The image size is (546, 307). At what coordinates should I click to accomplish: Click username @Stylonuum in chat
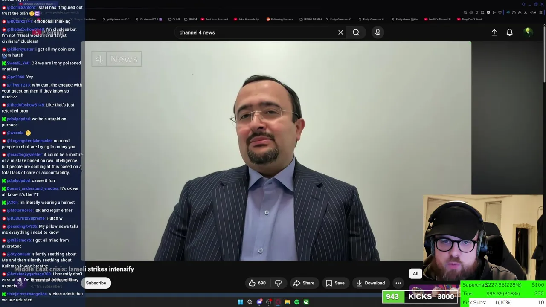(19, 254)
